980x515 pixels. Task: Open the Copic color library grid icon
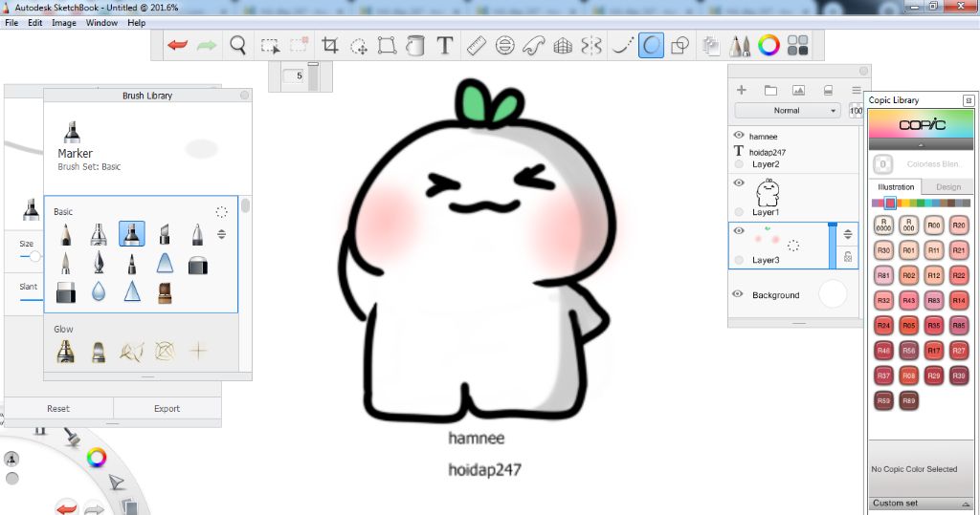[797, 45]
